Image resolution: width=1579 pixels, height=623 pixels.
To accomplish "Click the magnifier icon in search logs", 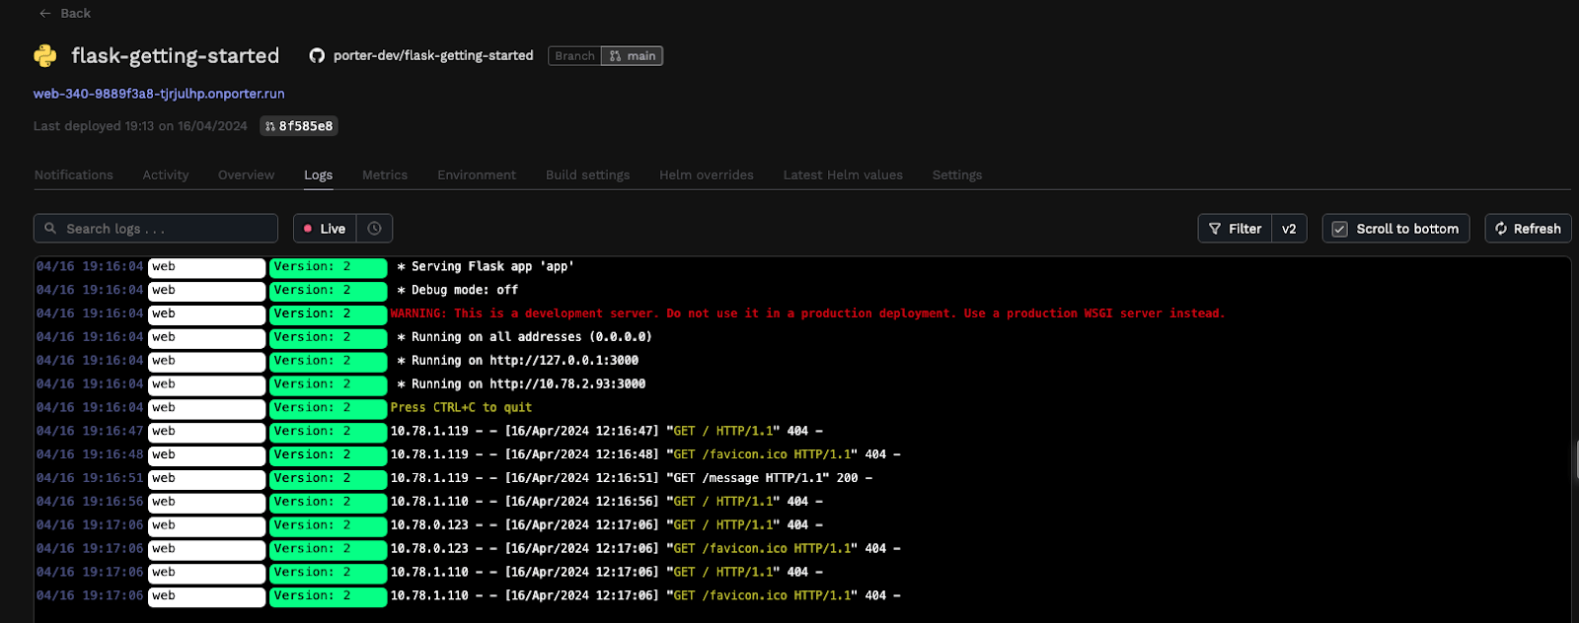I will pyautogui.click(x=50, y=229).
